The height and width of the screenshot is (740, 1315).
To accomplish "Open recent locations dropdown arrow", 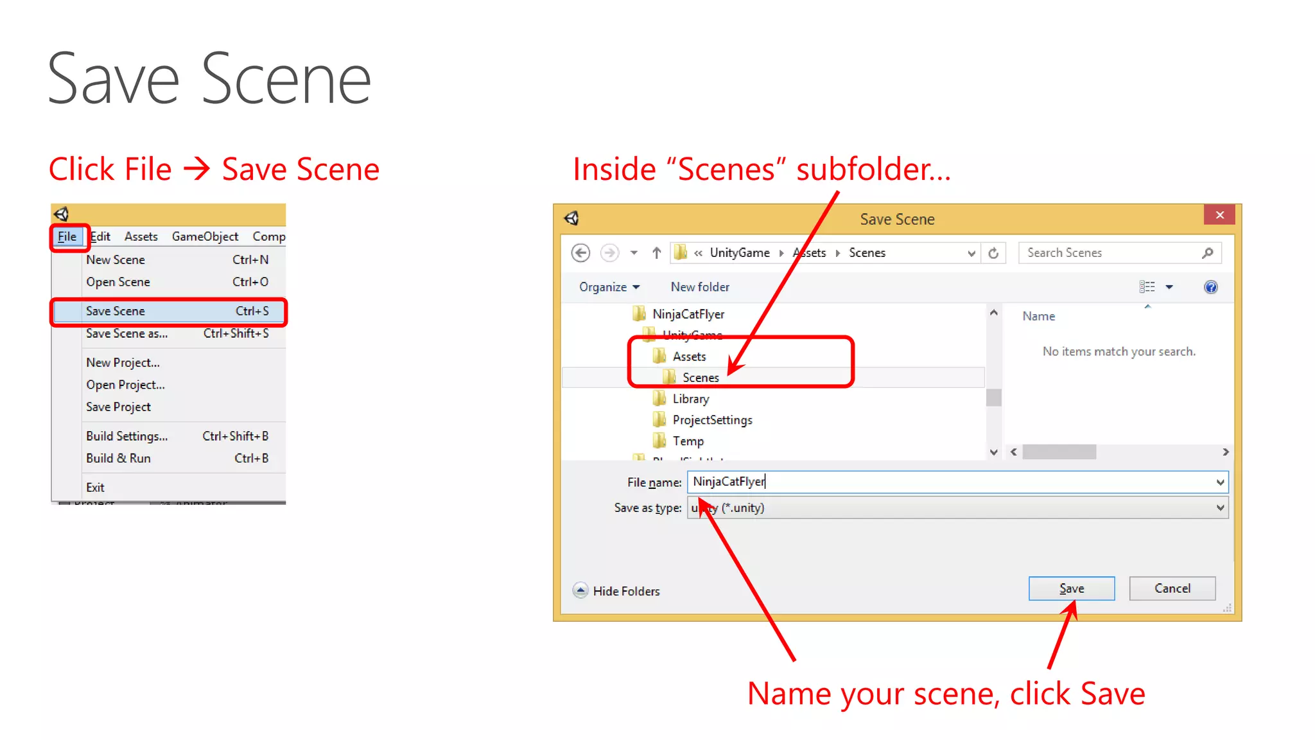I will point(634,253).
